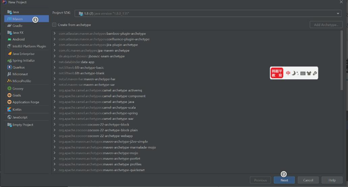This screenshot has width=348, height=187.
Task: Click the Micronaut icon in sidebar
Action: tap(10, 74)
